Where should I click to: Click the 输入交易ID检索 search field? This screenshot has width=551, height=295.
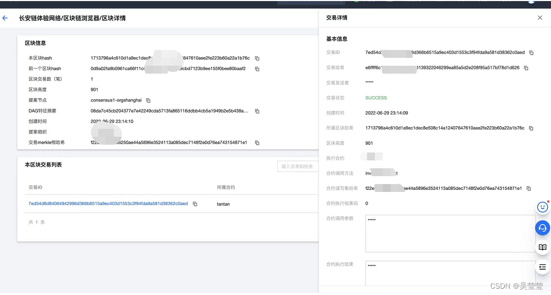point(298,166)
